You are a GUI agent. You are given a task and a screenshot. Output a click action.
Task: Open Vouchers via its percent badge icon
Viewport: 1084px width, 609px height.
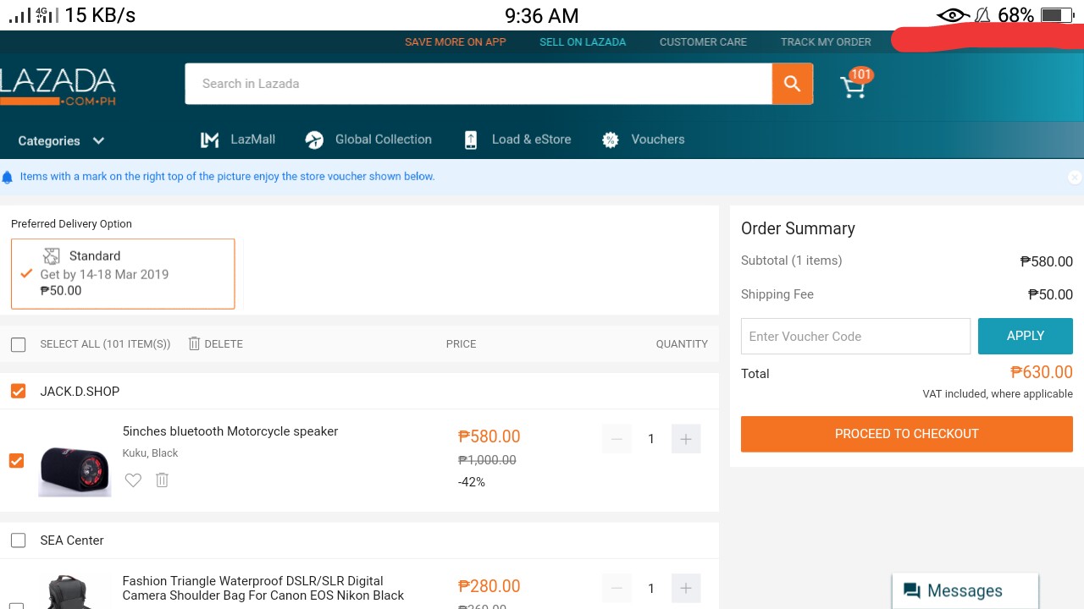pyautogui.click(x=611, y=140)
